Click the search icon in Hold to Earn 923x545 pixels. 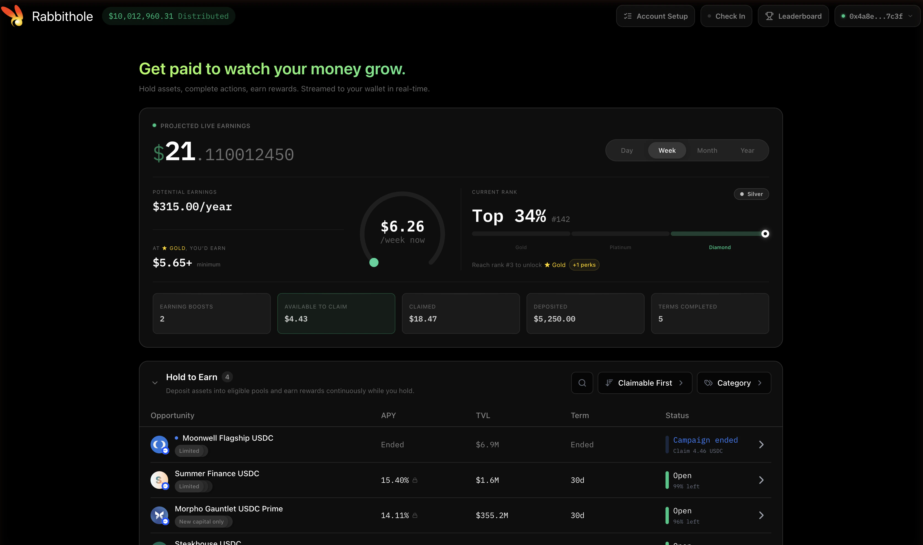582,383
